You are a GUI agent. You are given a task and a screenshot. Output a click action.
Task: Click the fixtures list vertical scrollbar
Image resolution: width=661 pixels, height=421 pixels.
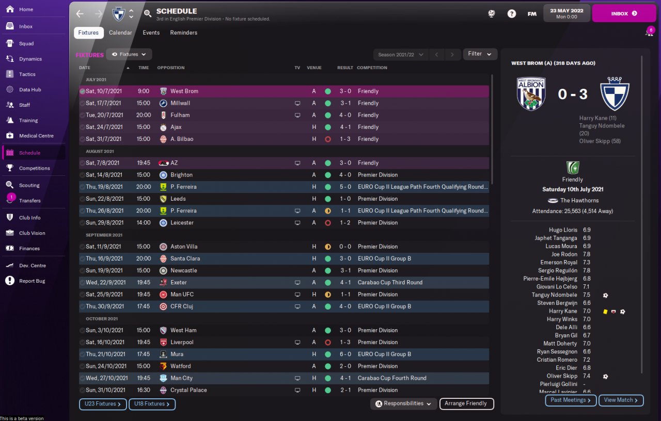tap(492, 130)
